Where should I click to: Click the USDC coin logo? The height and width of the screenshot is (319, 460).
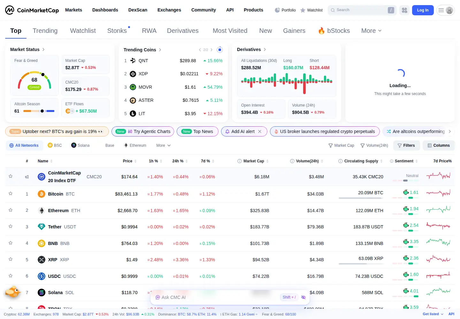(x=42, y=276)
